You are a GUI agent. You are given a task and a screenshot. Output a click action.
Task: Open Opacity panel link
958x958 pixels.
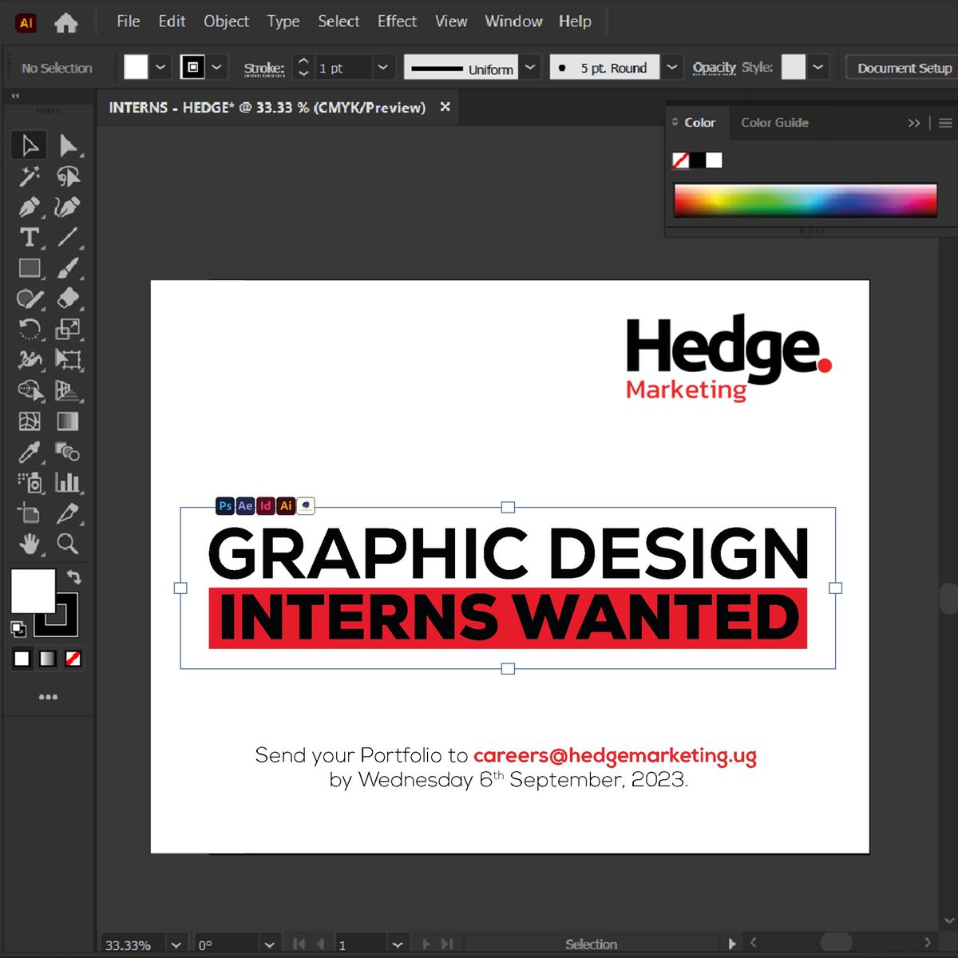click(x=714, y=68)
